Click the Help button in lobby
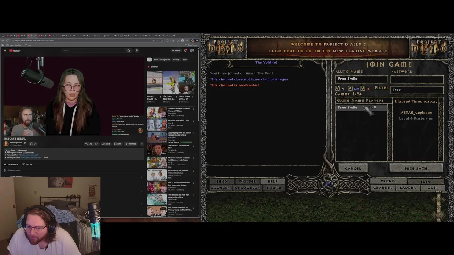The height and width of the screenshot is (255, 454). click(272, 181)
